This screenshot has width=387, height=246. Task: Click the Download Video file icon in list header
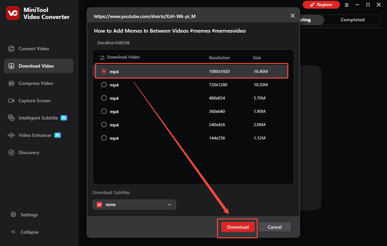tap(102, 58)
